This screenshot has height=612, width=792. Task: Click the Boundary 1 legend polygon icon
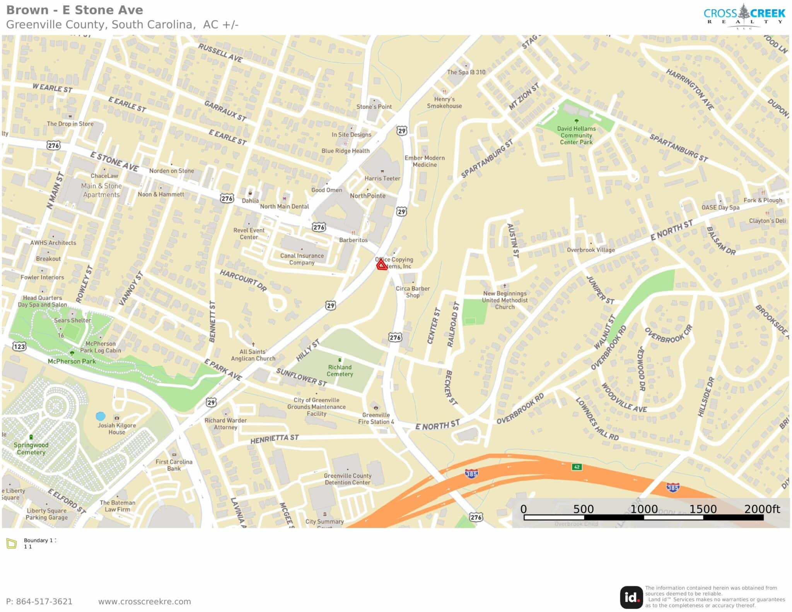12,543
